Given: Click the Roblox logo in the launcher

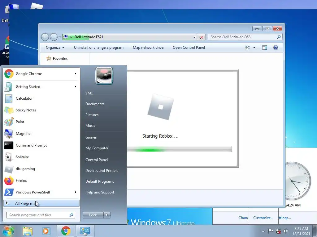Looking at the screenshot, I should 161,107.
